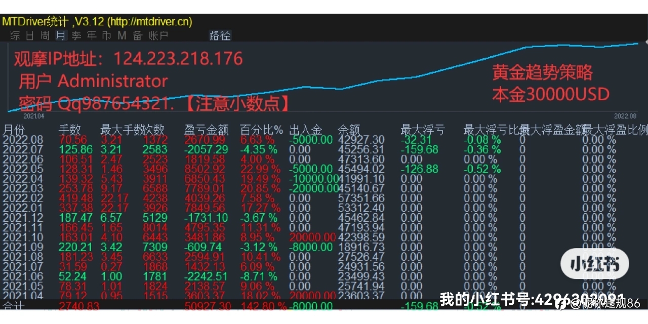Click the 8502.92 profit value
Viewport: 648px width, 324px height.
click(x=205, y=169)
